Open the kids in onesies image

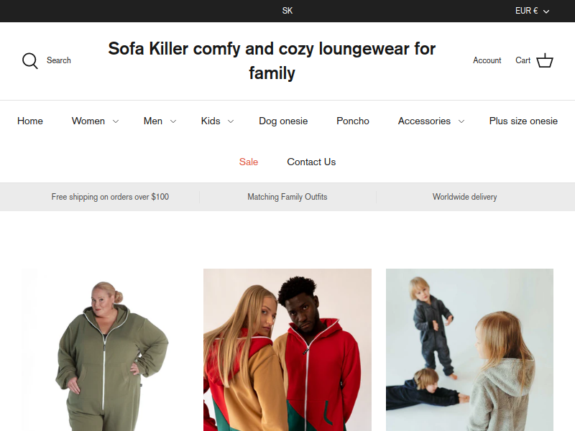tap(469, 350)
